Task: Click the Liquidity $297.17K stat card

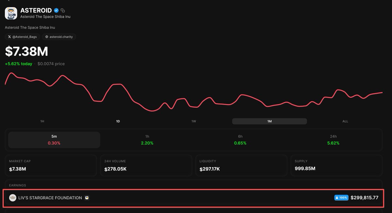Action: (x=241, y=166)
